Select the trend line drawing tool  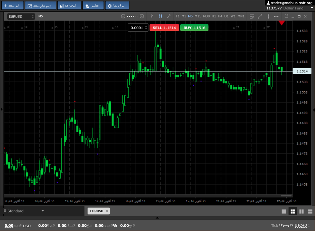coord(260,16)
